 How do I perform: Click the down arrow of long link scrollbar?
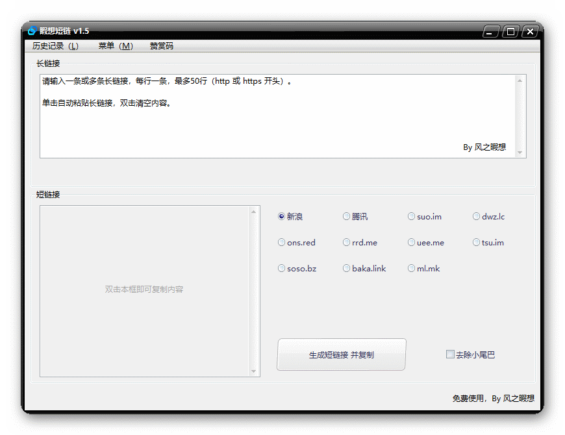pos(520,153)
